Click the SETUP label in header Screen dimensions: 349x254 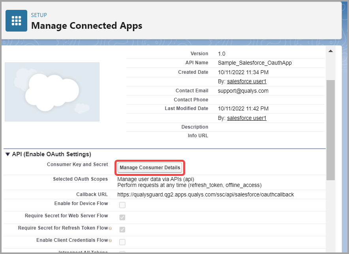(39, 15)
